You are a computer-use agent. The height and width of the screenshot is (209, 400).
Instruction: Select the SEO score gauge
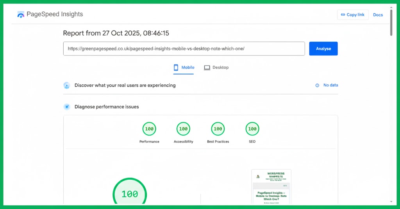pos(252,129)
